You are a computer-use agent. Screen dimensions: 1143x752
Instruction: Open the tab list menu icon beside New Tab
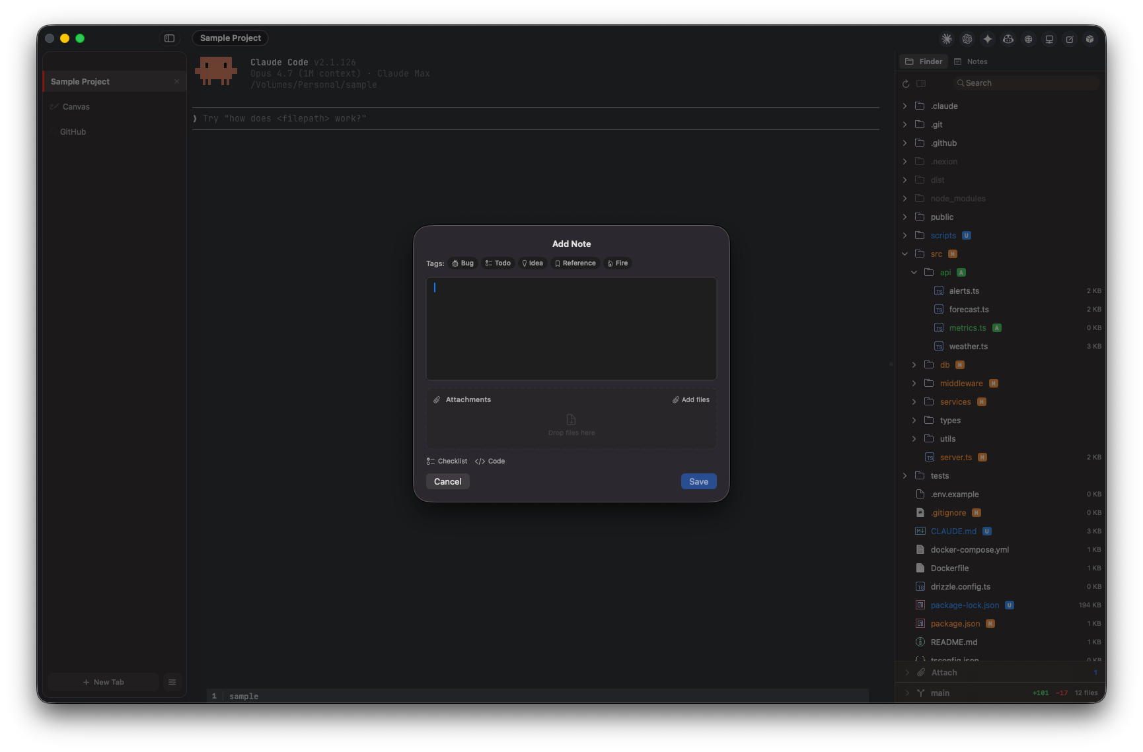[172, 682]
